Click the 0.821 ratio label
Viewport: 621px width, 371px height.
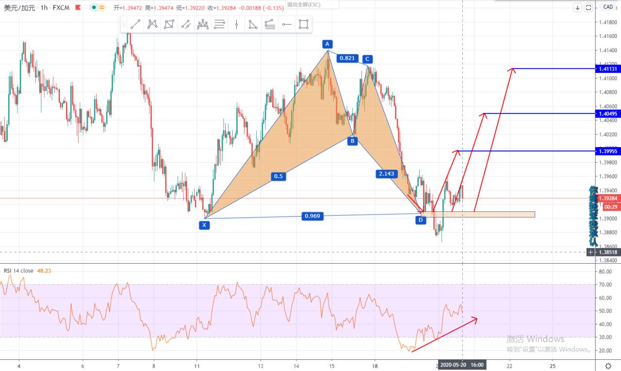347,58
